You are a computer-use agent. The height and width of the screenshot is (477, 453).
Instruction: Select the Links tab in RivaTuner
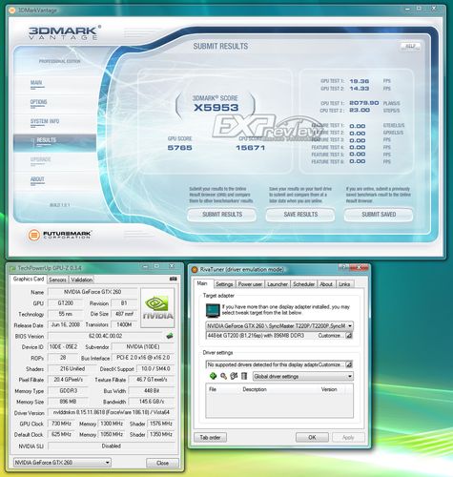tap(344, 284)
